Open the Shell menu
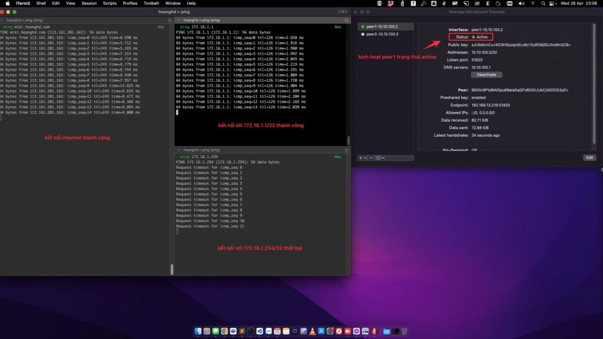The width and height of the screenshot is (603, 339). point(41,3)
